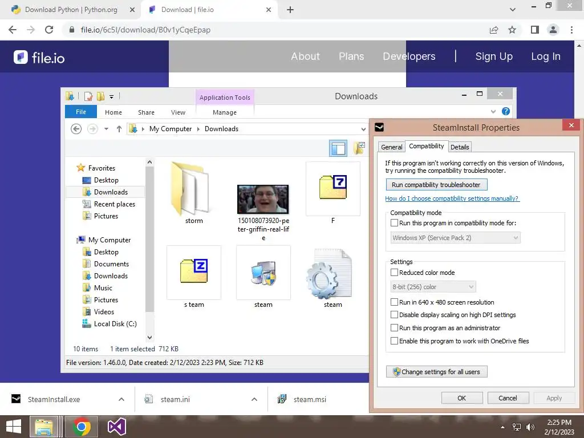
Task: Click the Explorer back navigation arrow
Action: click(x=76, y=129)
